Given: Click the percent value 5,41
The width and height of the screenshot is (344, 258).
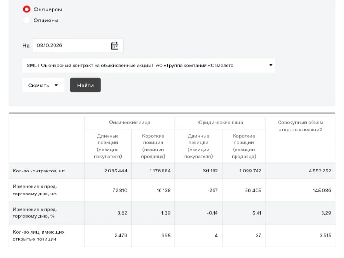Looking at the screenshot, I should [x=257, y=213].
